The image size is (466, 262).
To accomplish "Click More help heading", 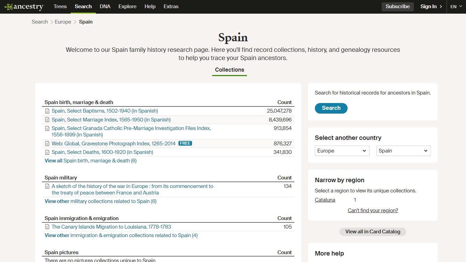I will 330,253.
